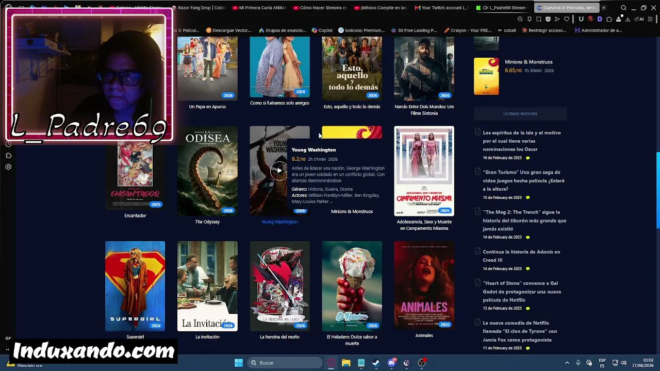Image resolution: width=660 pixels, height=371 pixels.
Task: Click the shield ad-blocker icon
Action: pyautogui.click(x=548, y=19)
